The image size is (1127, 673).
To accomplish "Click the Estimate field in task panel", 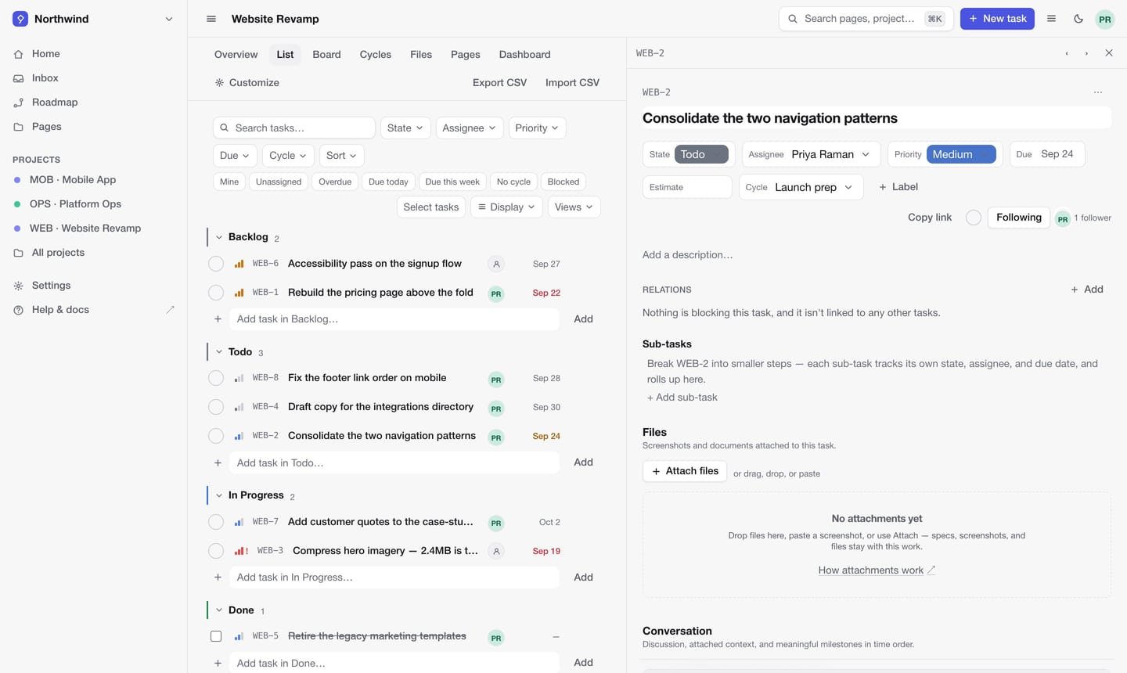I will click(687, 187).
